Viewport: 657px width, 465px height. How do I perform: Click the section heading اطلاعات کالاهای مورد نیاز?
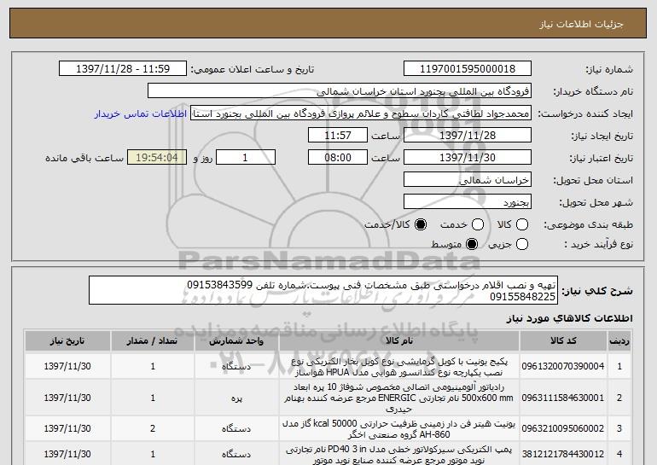[x=570, y=318]
